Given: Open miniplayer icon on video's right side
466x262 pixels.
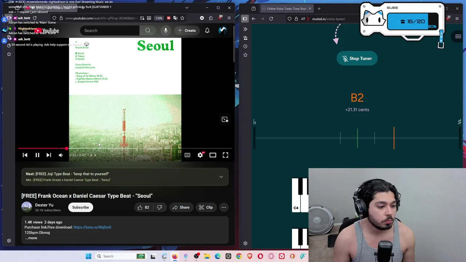Looking at the screenshot, I should pyautogui.click(x=225, y=119).
